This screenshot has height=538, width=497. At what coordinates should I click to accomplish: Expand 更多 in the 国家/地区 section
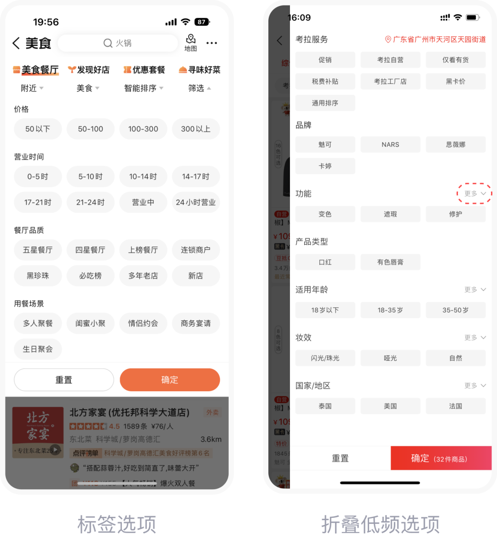(475, 386)
